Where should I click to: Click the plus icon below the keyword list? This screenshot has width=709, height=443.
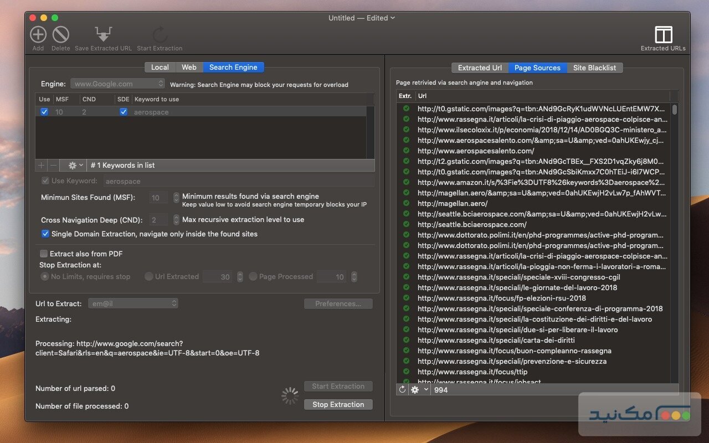(41, 164)
